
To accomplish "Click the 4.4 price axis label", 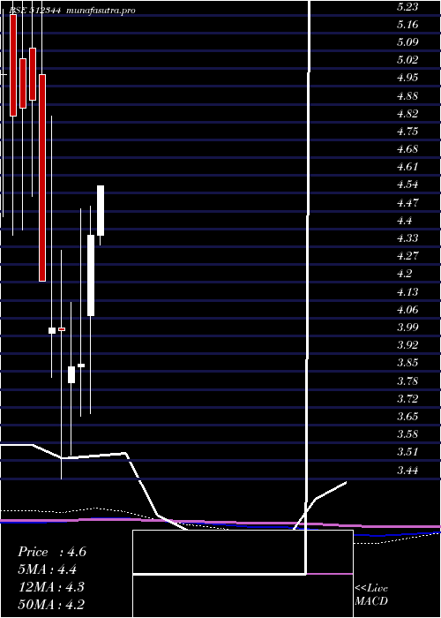I will [x=405, y=221].
